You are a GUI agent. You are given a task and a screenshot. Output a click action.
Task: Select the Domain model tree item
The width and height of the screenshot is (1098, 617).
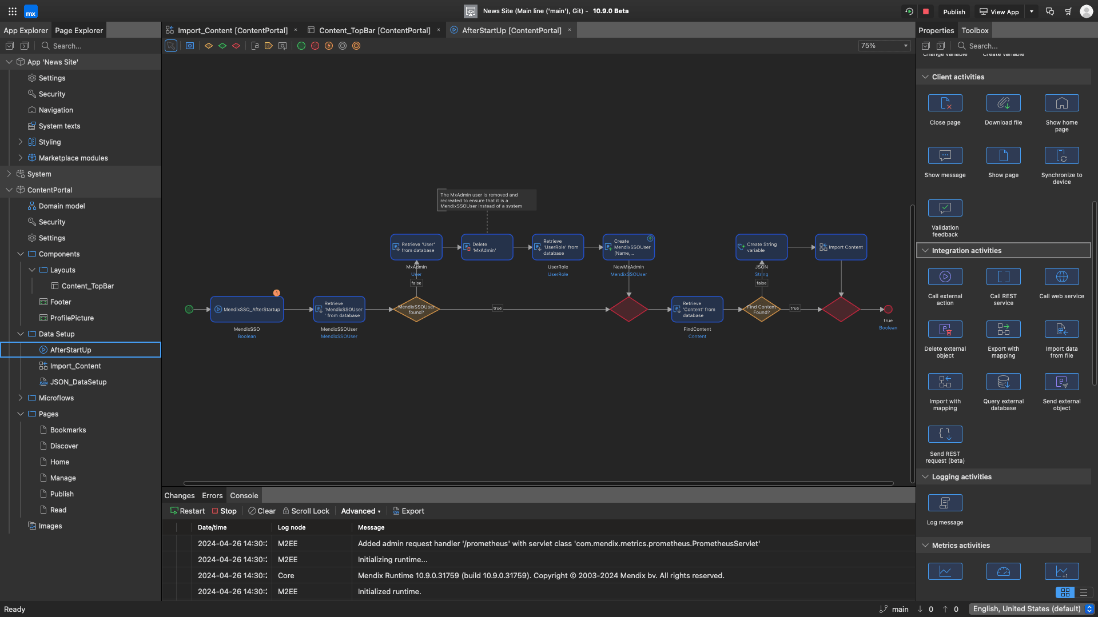(x=62, y=206)
